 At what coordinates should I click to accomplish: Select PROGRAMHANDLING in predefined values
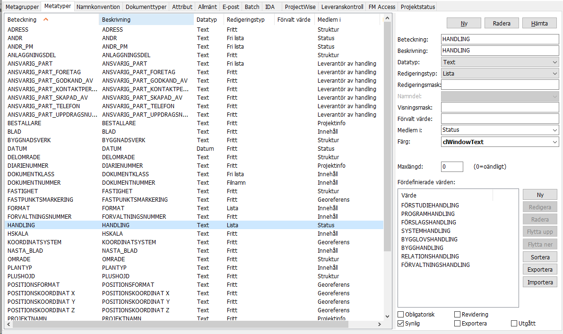428,214
